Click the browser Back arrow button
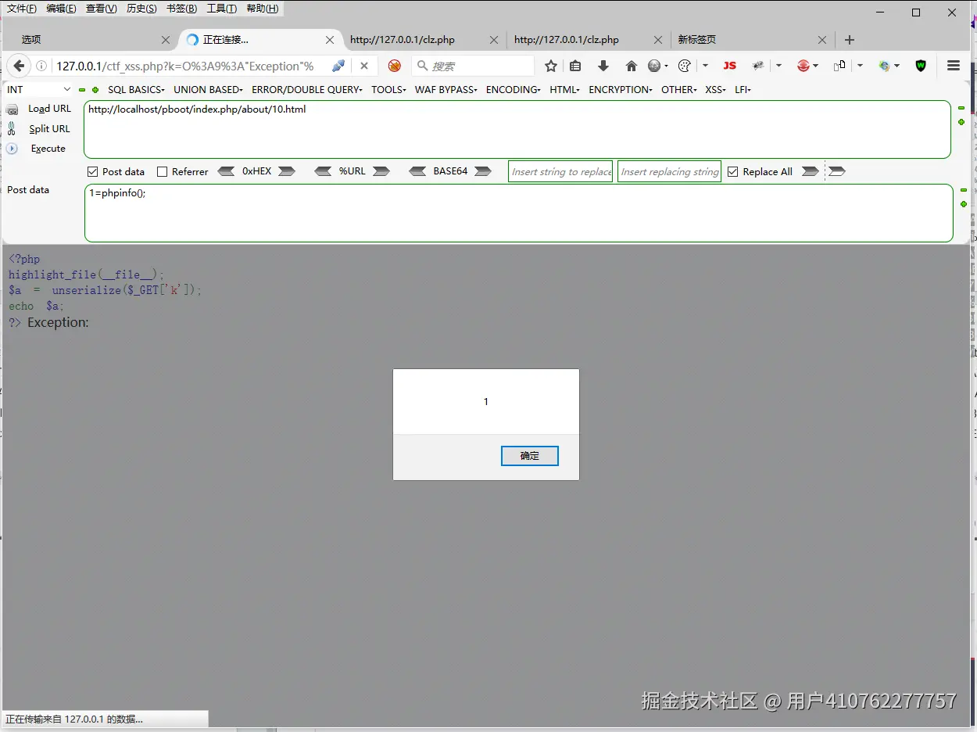The width and height of the screenshot is (977, 732). point(19,66)
